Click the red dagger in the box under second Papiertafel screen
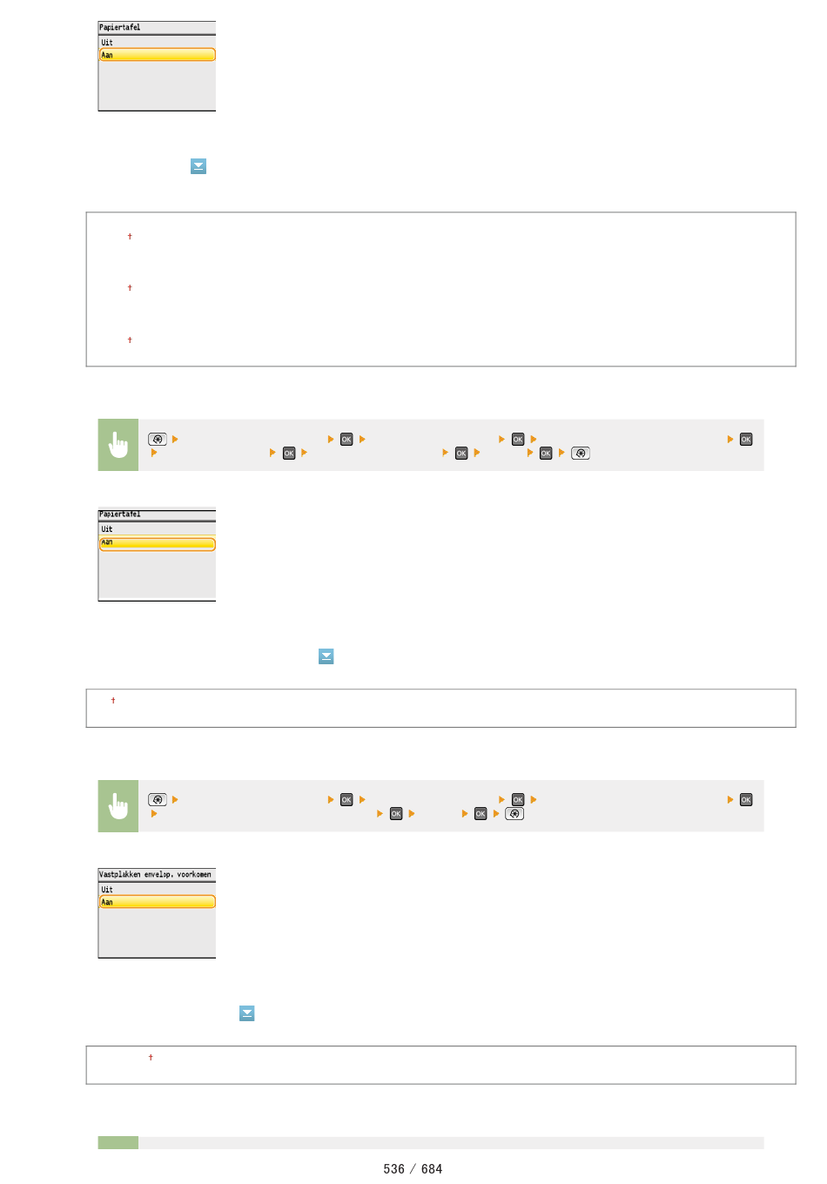 [113, 701]
